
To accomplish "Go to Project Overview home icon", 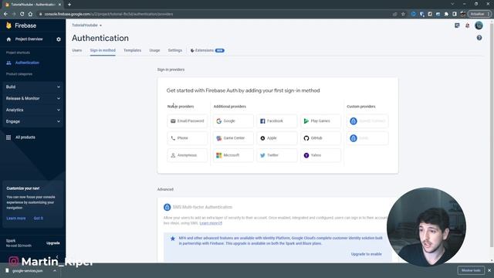I will pyautogui.click(x=8, y=39).
